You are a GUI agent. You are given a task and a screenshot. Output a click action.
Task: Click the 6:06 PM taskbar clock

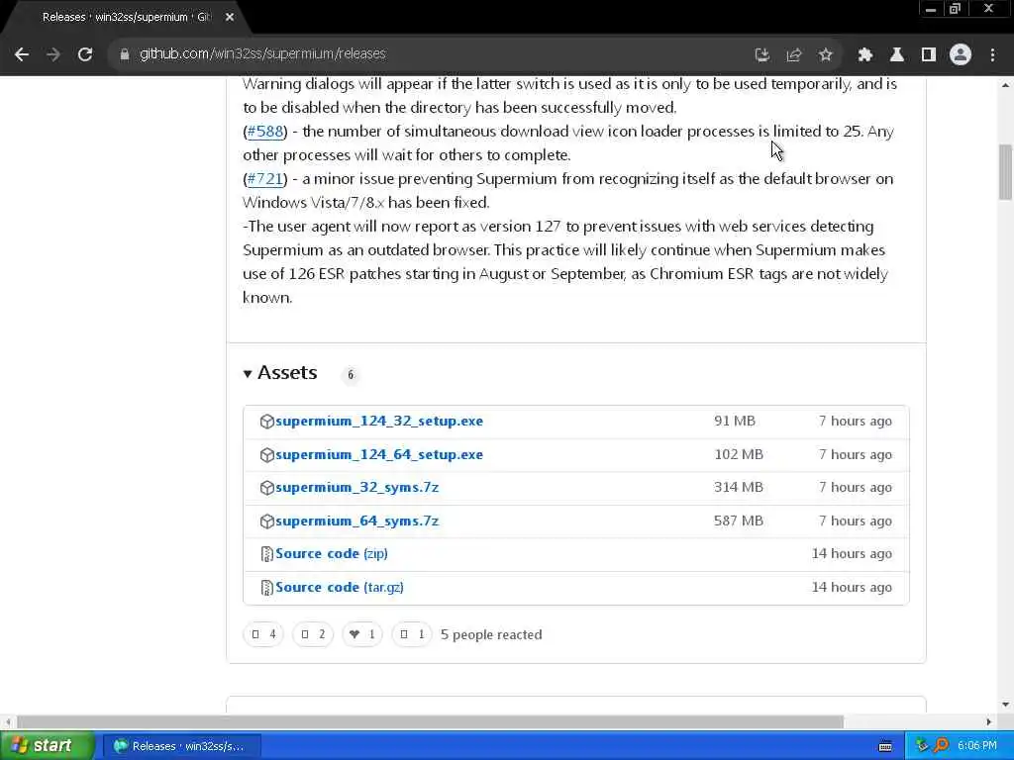[977, 746]
